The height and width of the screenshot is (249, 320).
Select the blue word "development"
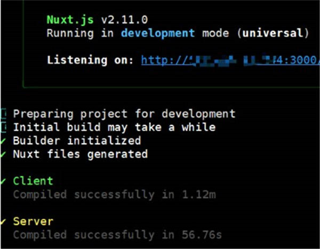coord(157,33)
